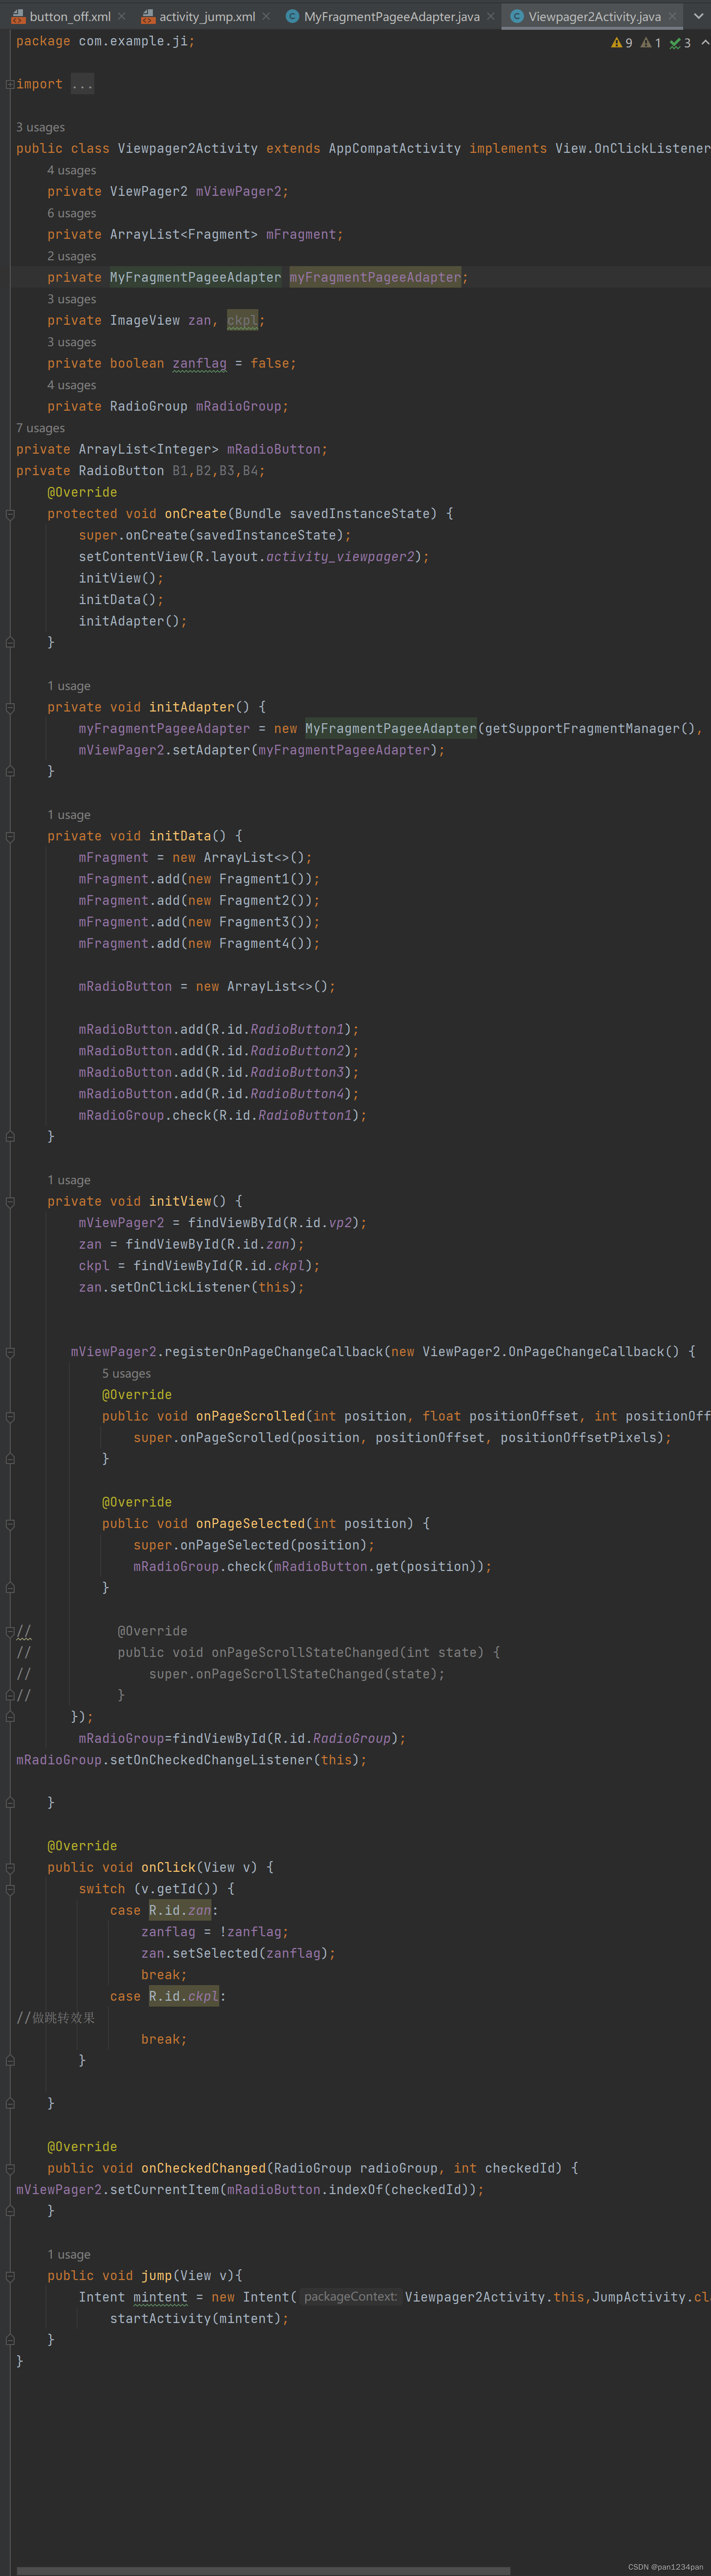Close the Viewpager2Activity.java tab

pos(672,16)
